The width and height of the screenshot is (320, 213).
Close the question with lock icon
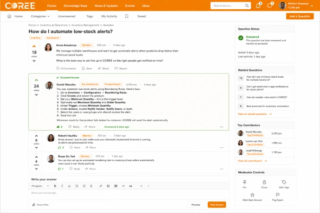point(264,184)
